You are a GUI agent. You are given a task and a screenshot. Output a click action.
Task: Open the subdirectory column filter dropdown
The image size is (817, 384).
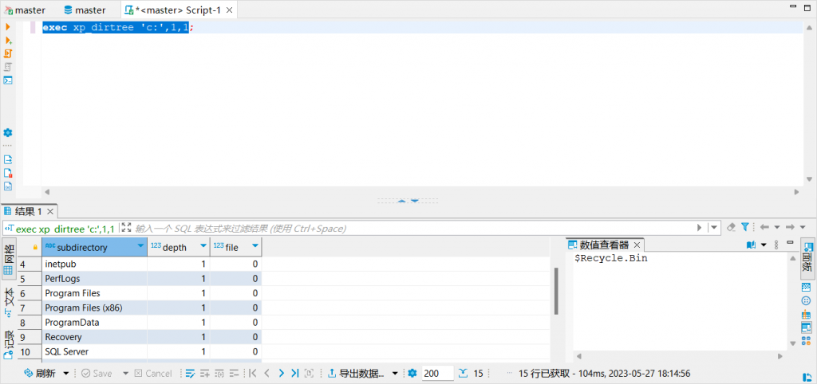coord(141,247)
